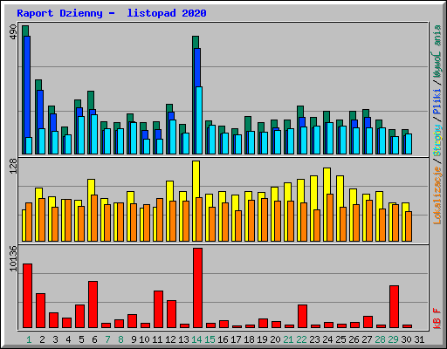
Task: Click the 'Lokalizacje' legend text
Action: click(437, 195)
